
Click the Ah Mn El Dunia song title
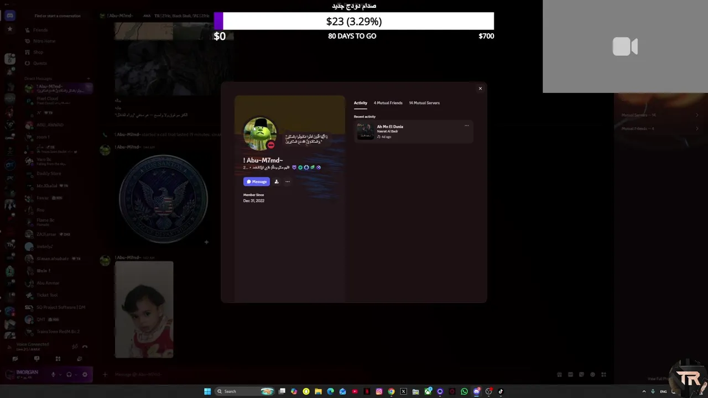click(x=390, y=127)
